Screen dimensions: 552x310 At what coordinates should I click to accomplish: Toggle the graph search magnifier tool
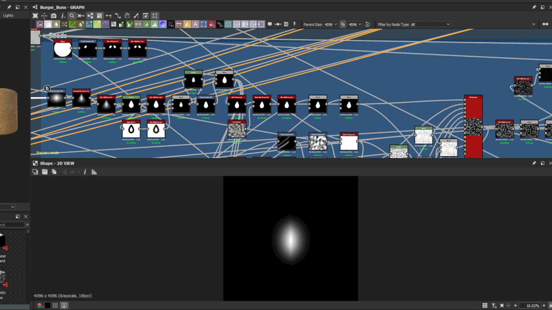(72, 16)
